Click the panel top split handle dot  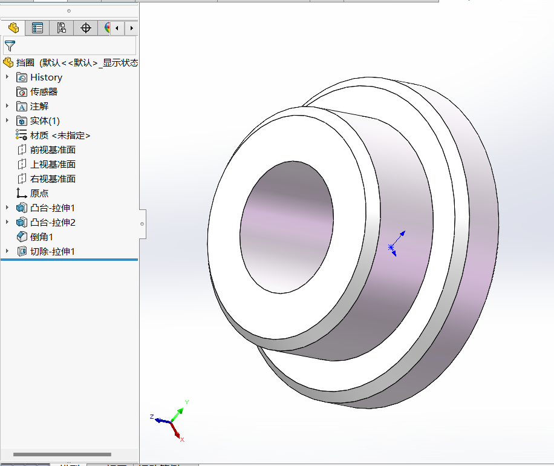(69, 11)
